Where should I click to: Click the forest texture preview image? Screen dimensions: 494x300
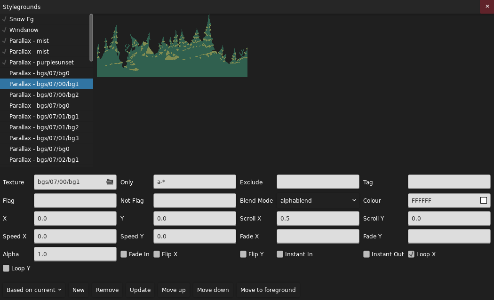point(172,45)
